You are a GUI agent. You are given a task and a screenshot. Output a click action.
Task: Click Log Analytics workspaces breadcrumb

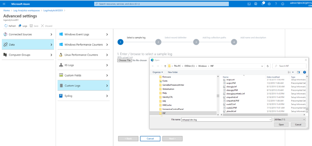27,10
